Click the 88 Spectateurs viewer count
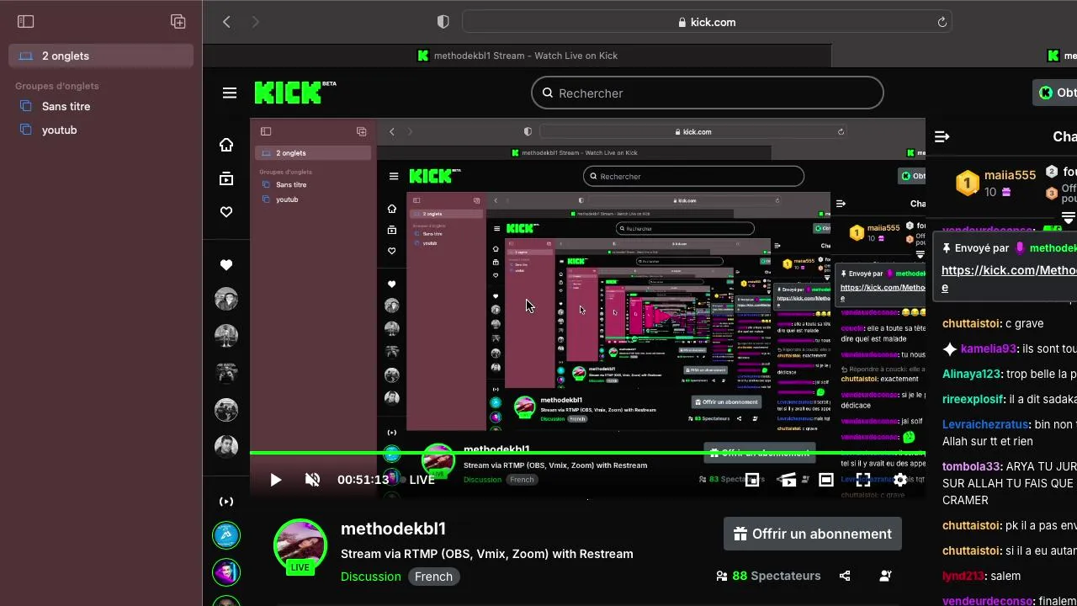Image resolution: width=1077 pixels, height=606 pixels. point(768,576)
